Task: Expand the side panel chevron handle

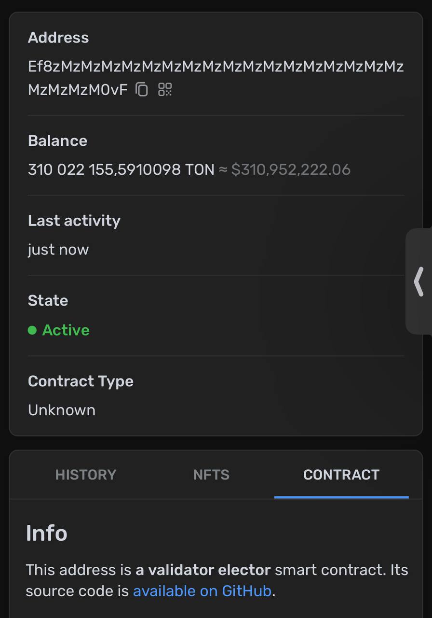Action: 418,281
